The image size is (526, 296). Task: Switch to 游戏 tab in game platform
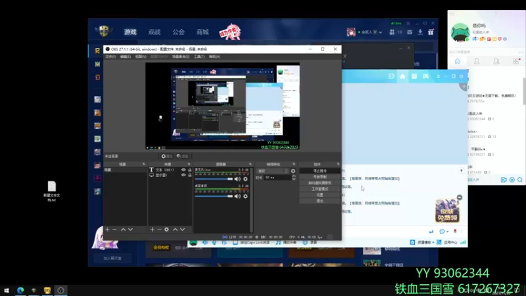coord(130,32)
